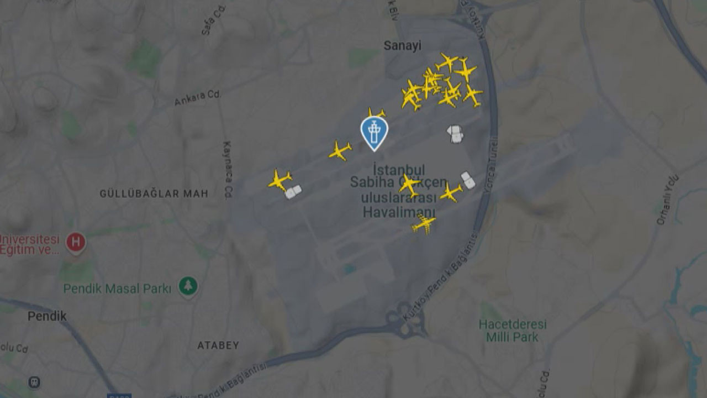The image size is (707, 398).
Task: Click the Pendik Masal Parkı text label
Action: 117,289
